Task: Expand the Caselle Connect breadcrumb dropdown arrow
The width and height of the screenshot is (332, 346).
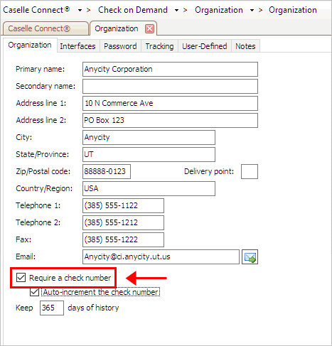Action: pos(80,10)
